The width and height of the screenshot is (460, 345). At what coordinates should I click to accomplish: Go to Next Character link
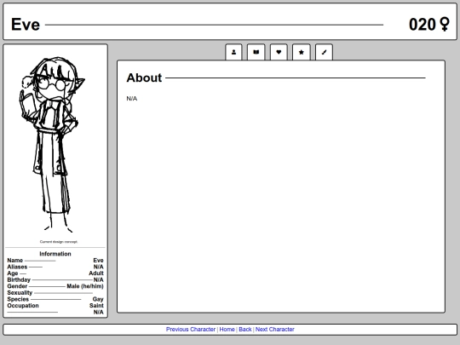pos(275,329)
